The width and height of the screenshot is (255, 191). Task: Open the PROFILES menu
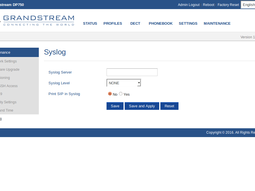(x=112, y=24)
